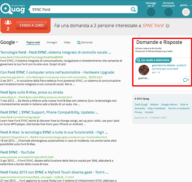Open the Termini e condizioni footer link
Screen dimensions: 192x182
tap(179, 109)
